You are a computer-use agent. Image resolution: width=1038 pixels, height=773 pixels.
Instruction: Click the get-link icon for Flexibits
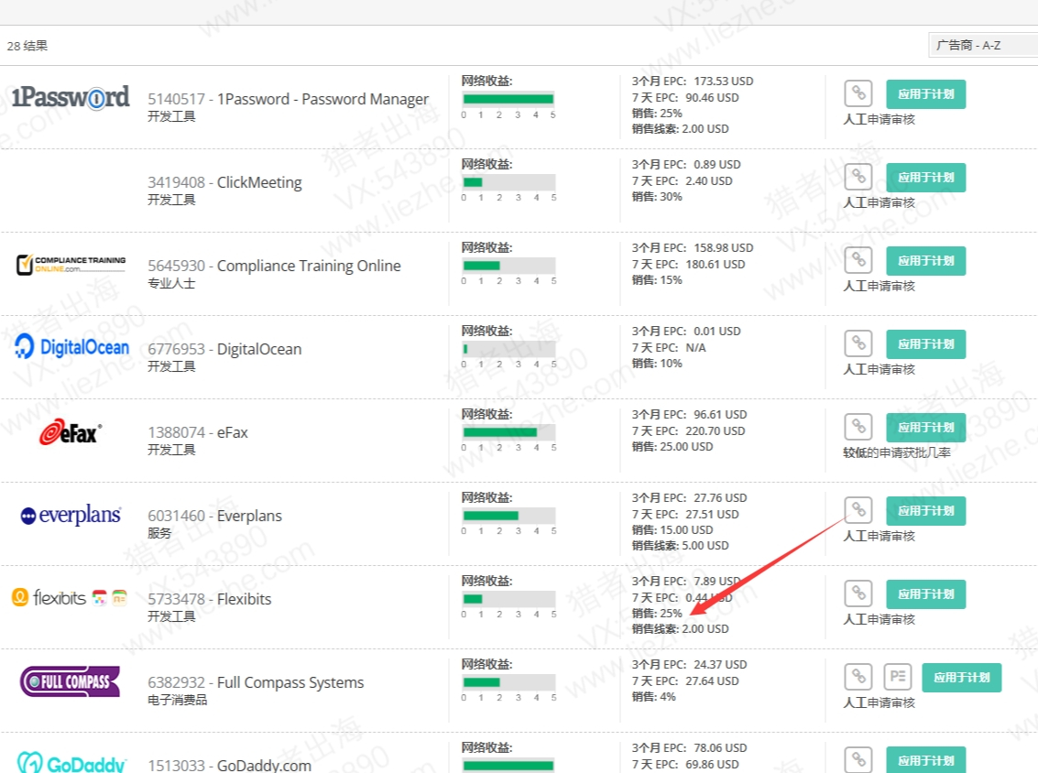coord(858,593)
